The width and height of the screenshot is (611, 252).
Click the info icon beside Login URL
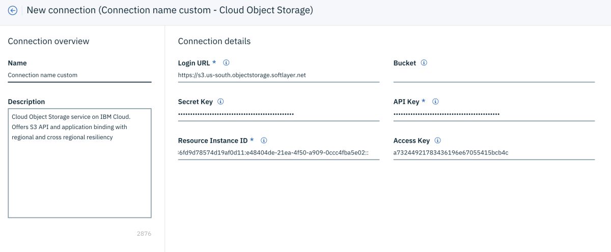pyautogui.click(x=226, y=63)
